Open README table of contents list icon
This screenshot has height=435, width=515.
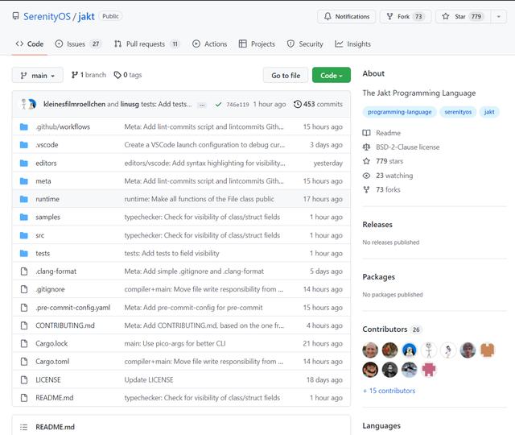pyautogui.click(x=23, y=427)
